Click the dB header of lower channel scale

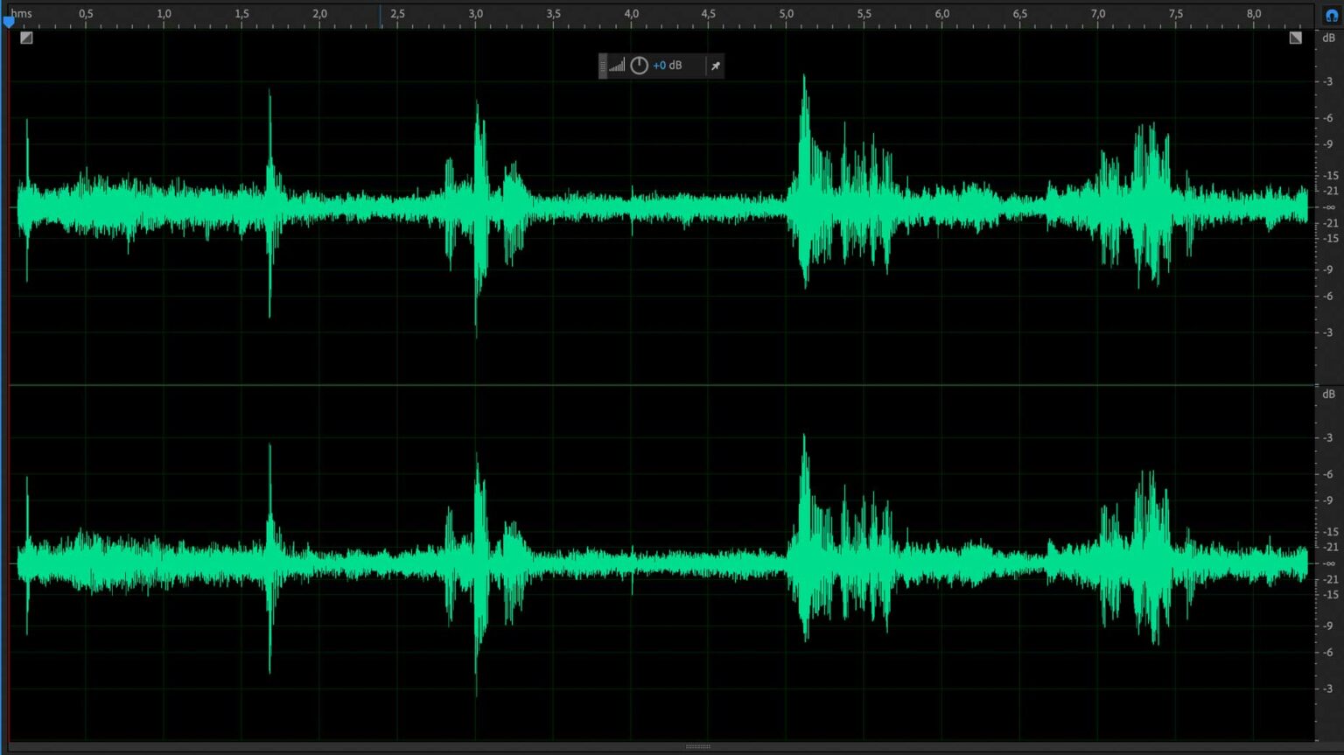click(x=1328, y=394)
